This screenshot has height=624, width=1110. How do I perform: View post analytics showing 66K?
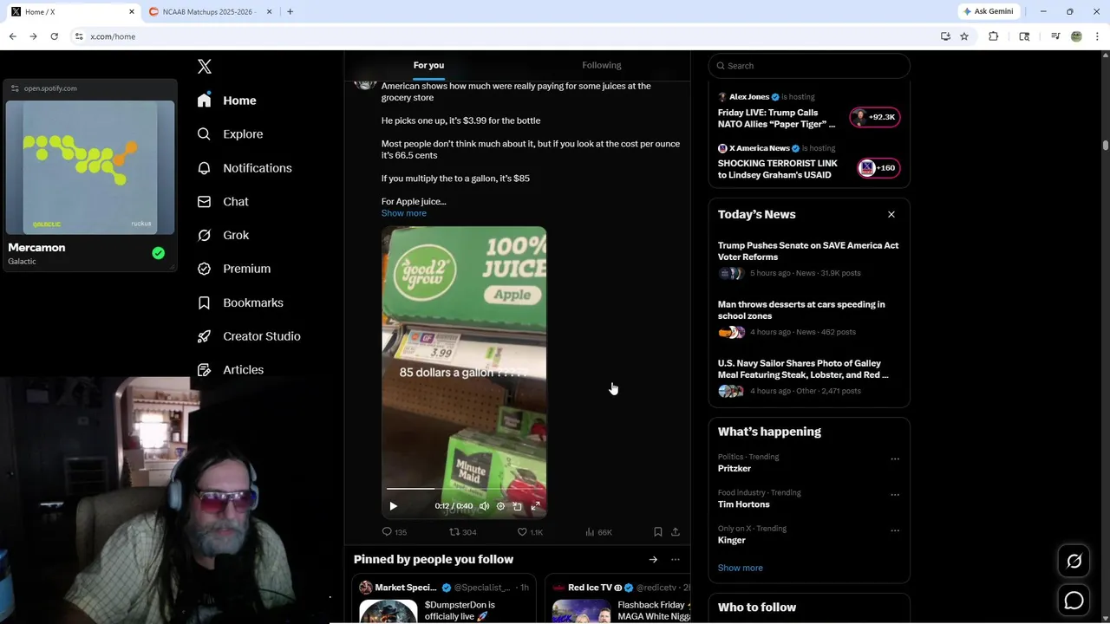[599, 532]
